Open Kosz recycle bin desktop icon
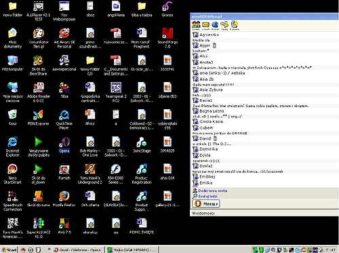The height and width of the screenshot is (253, 339). (13, 117)
